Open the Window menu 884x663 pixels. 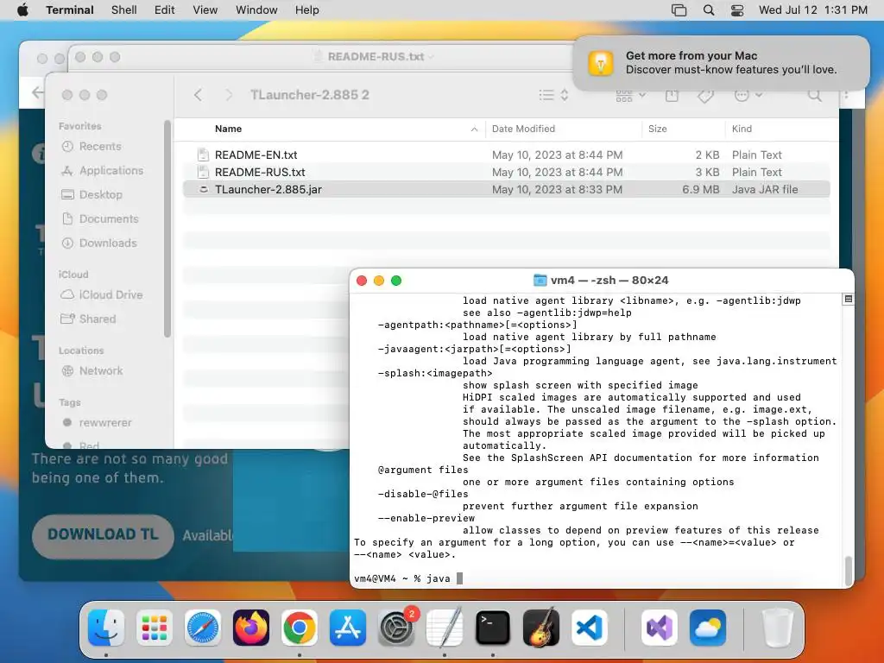[x=256, y=9]
